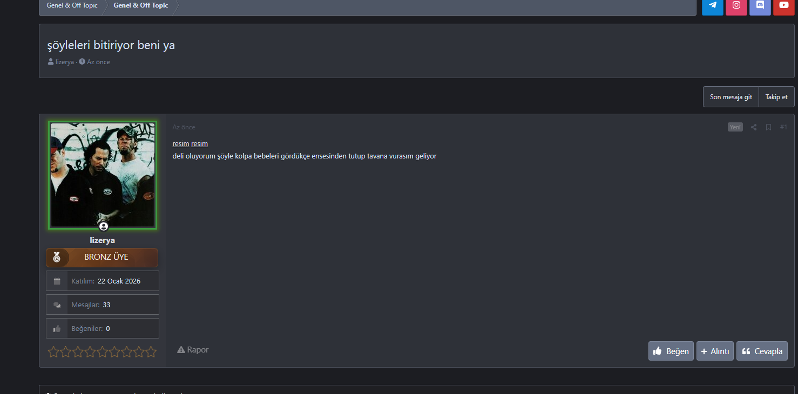Select the bold Genel & Off Topic breadcrumb
Screen dimensions: 798x394
[x=140, y=5]
